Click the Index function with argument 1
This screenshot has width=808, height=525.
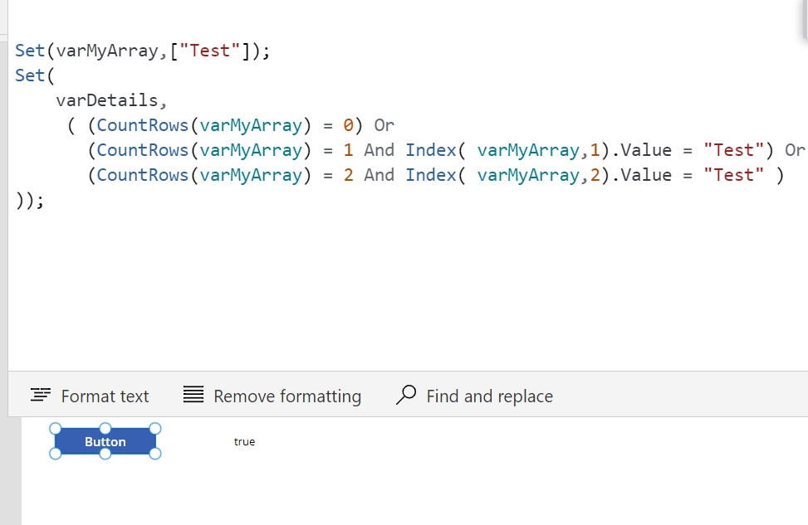tap(430, 150)
